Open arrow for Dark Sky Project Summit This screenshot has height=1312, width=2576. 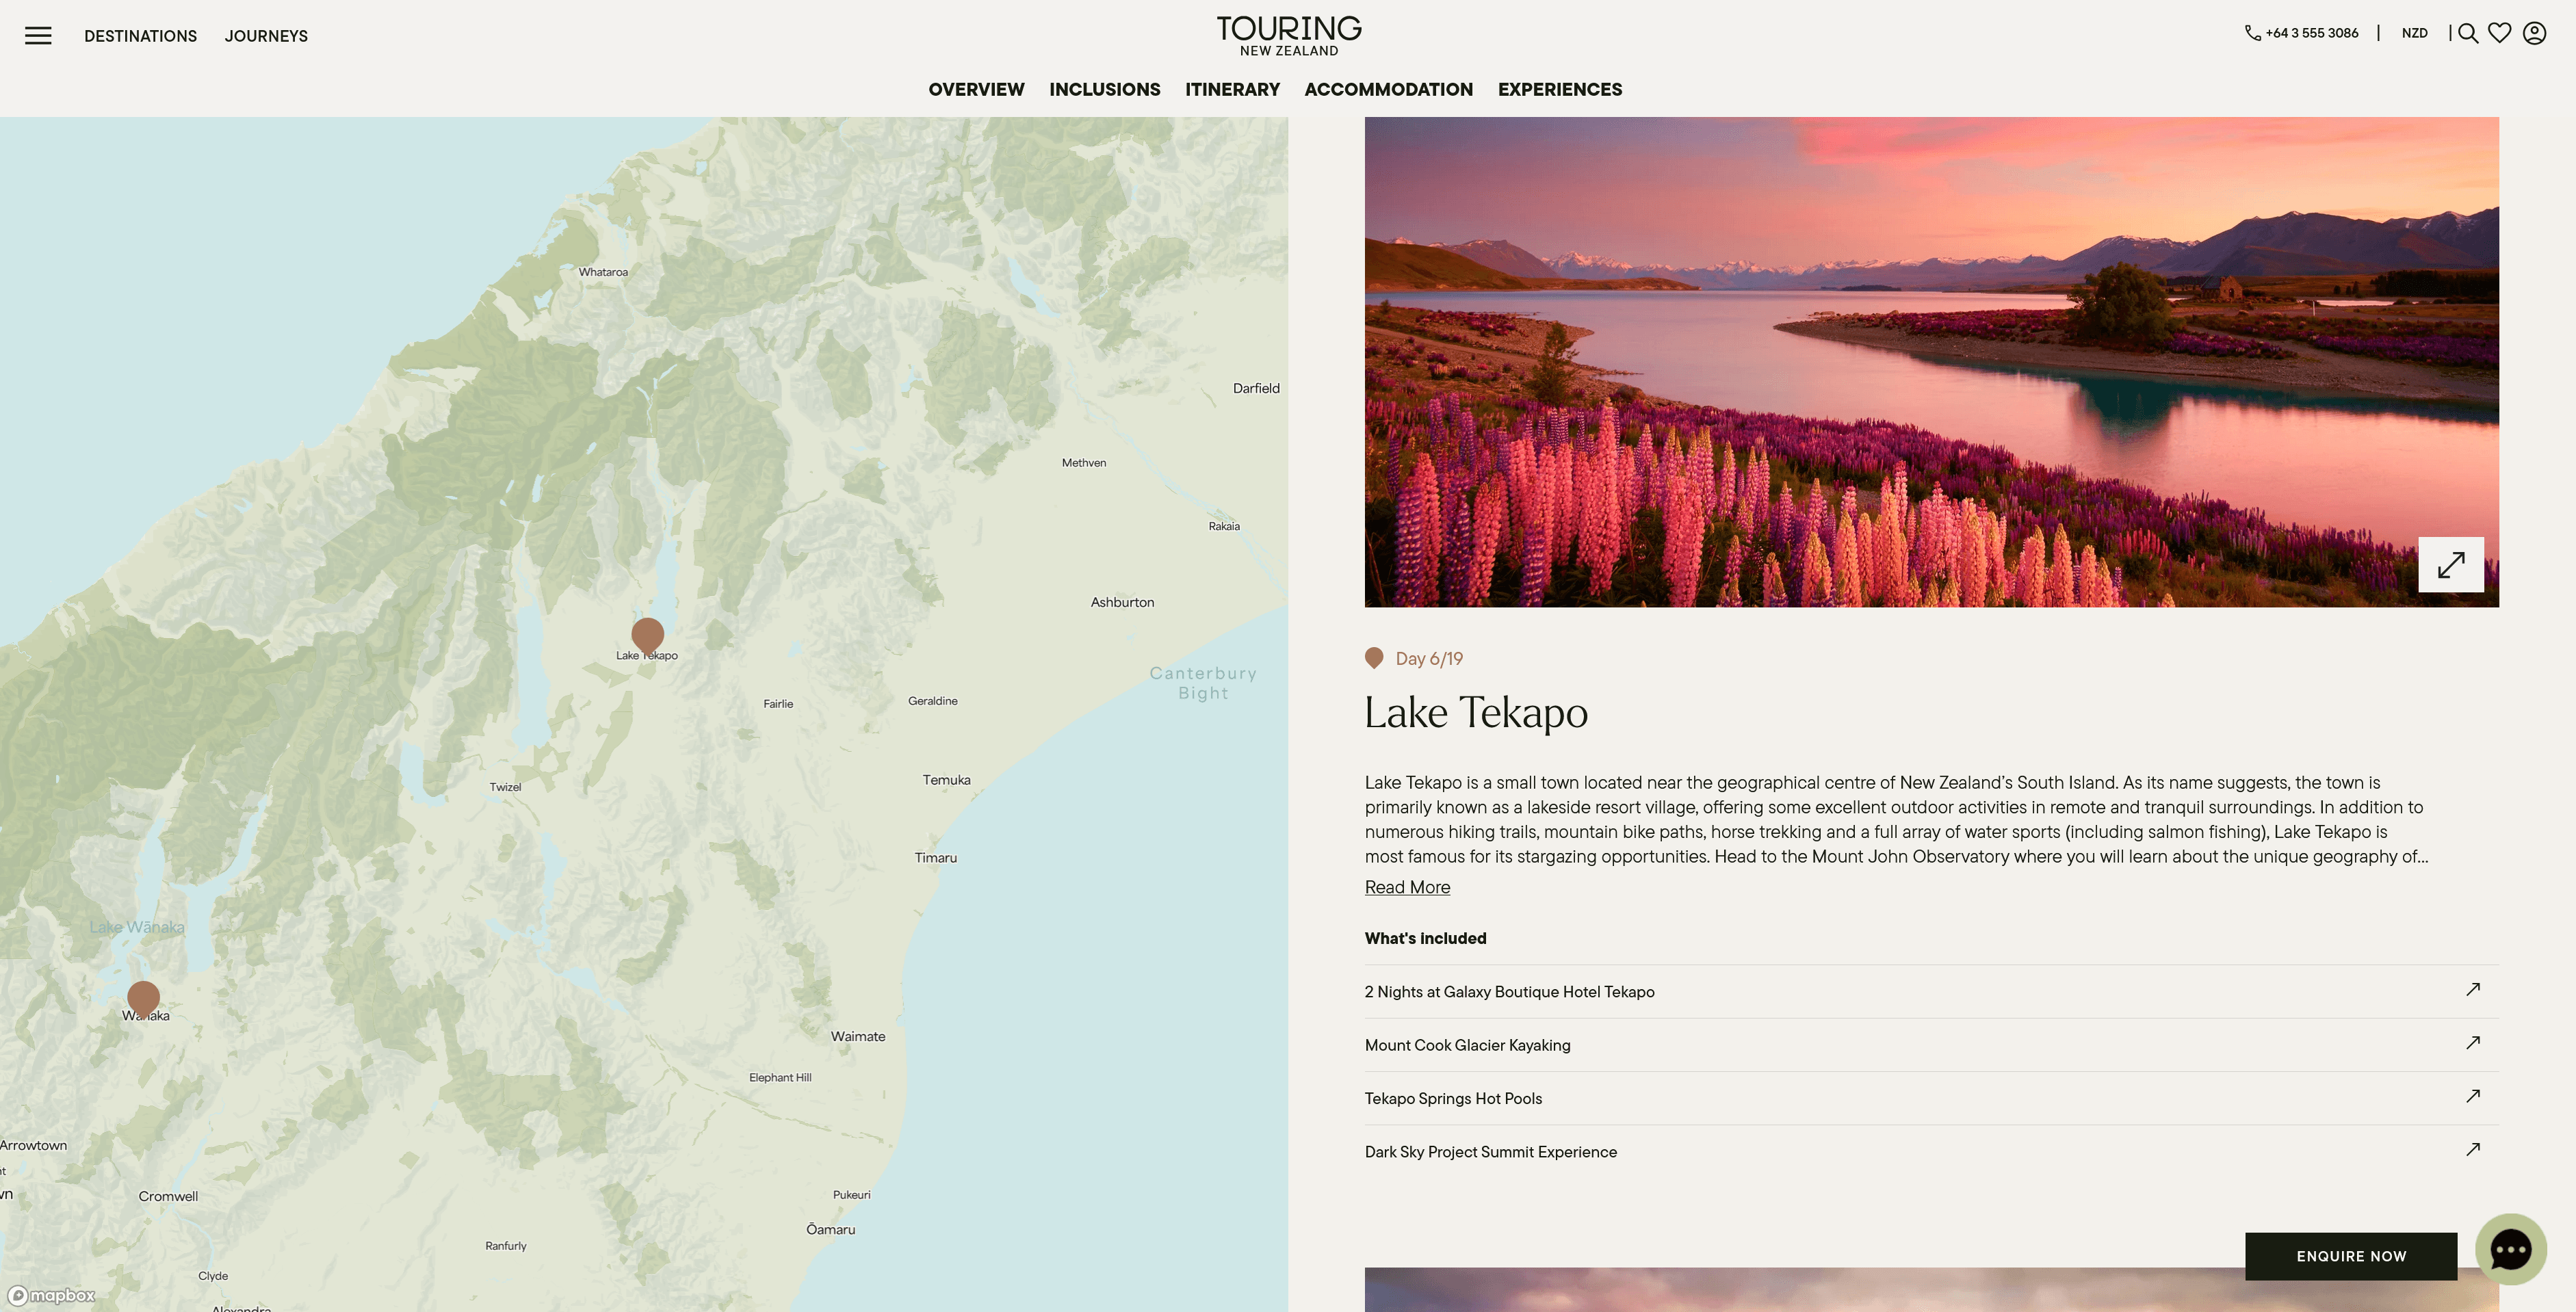[2473, 1149]
